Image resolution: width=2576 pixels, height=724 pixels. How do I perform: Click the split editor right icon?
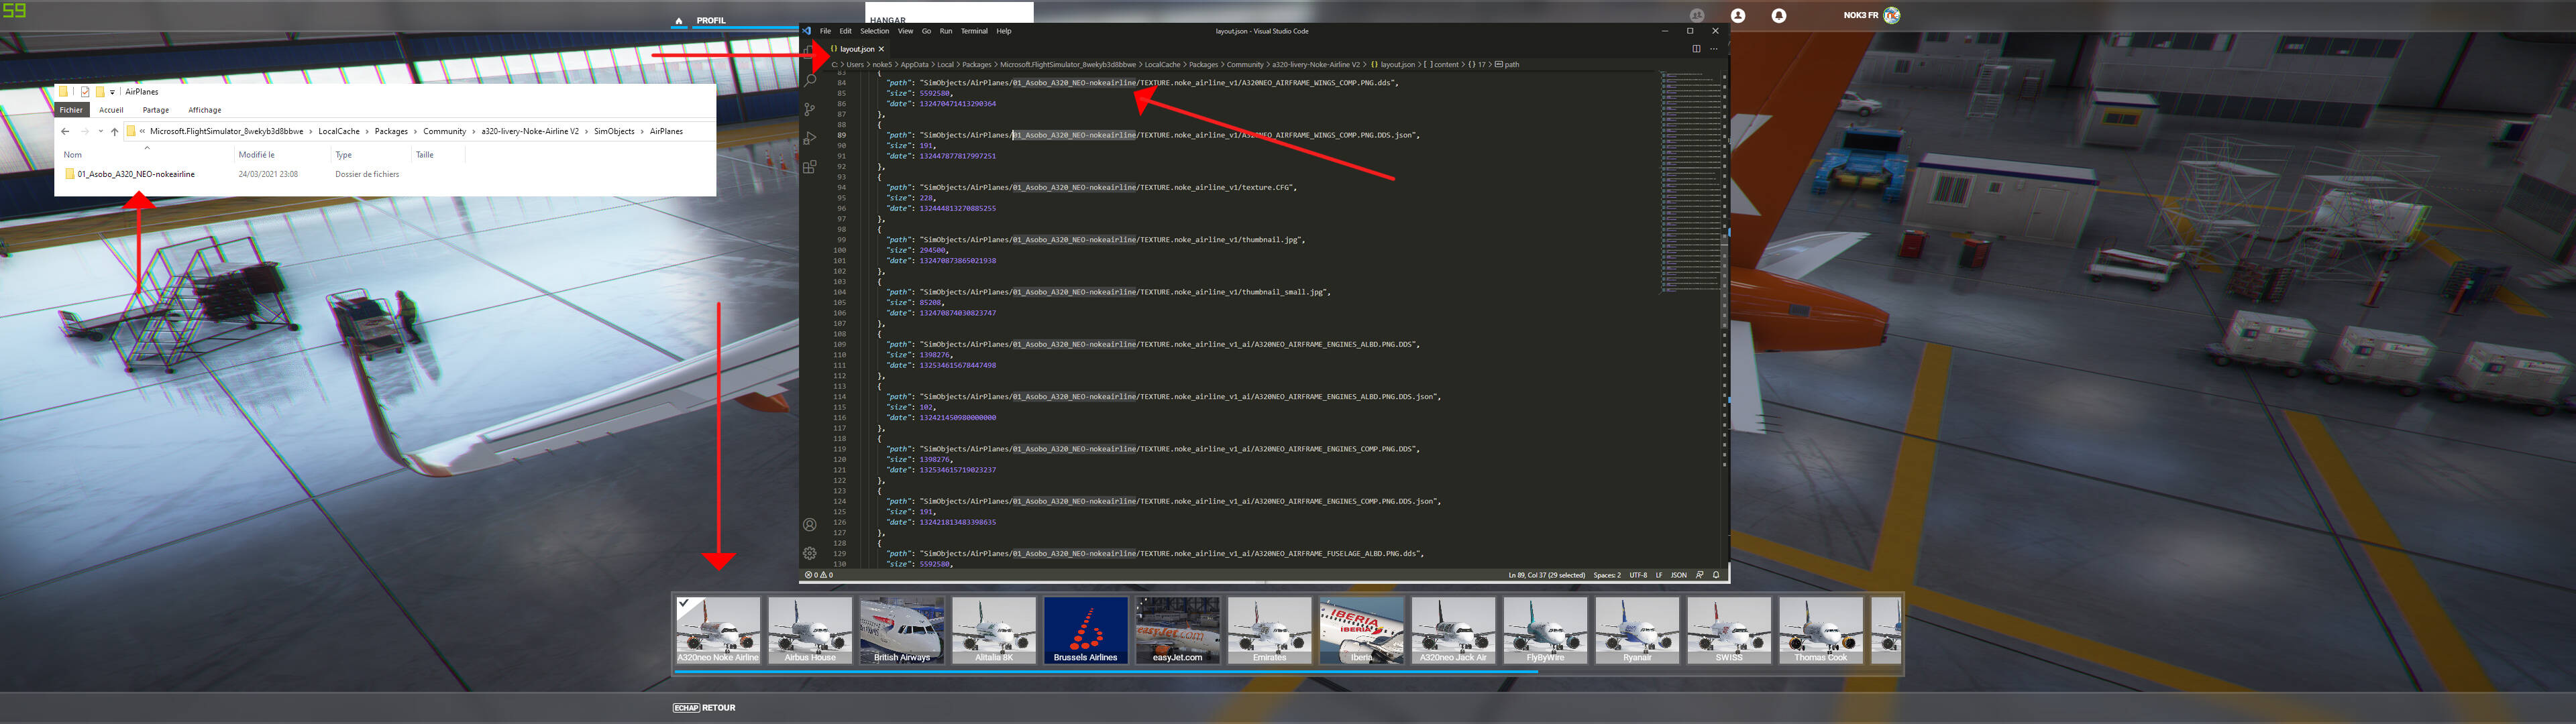[1696, 48]
